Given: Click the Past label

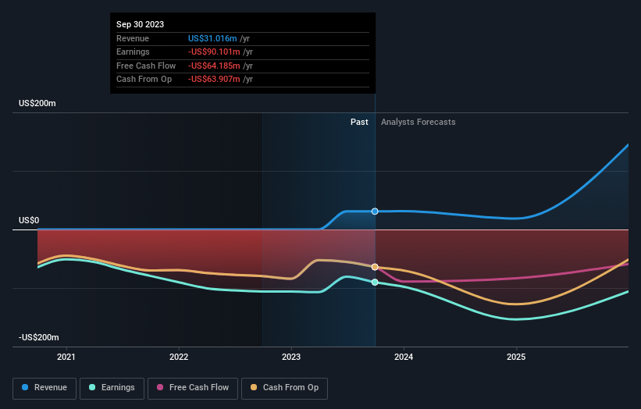Looking at the screenshot, I should tap(359, 122).
